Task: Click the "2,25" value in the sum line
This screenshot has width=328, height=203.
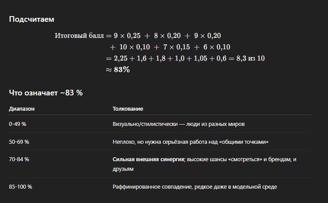Action: pos(121,58)
